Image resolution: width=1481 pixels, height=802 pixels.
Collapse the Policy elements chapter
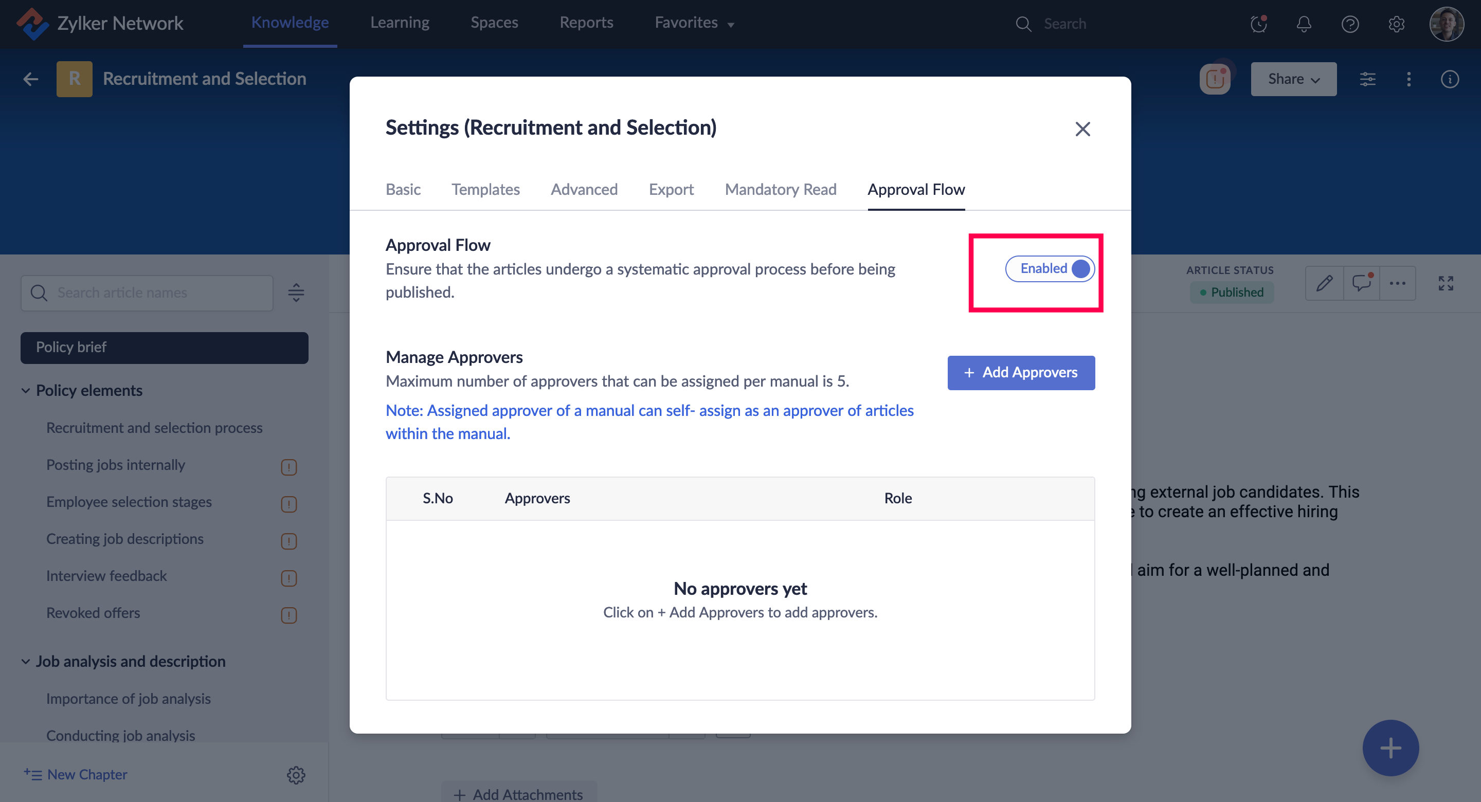[25, 390]
